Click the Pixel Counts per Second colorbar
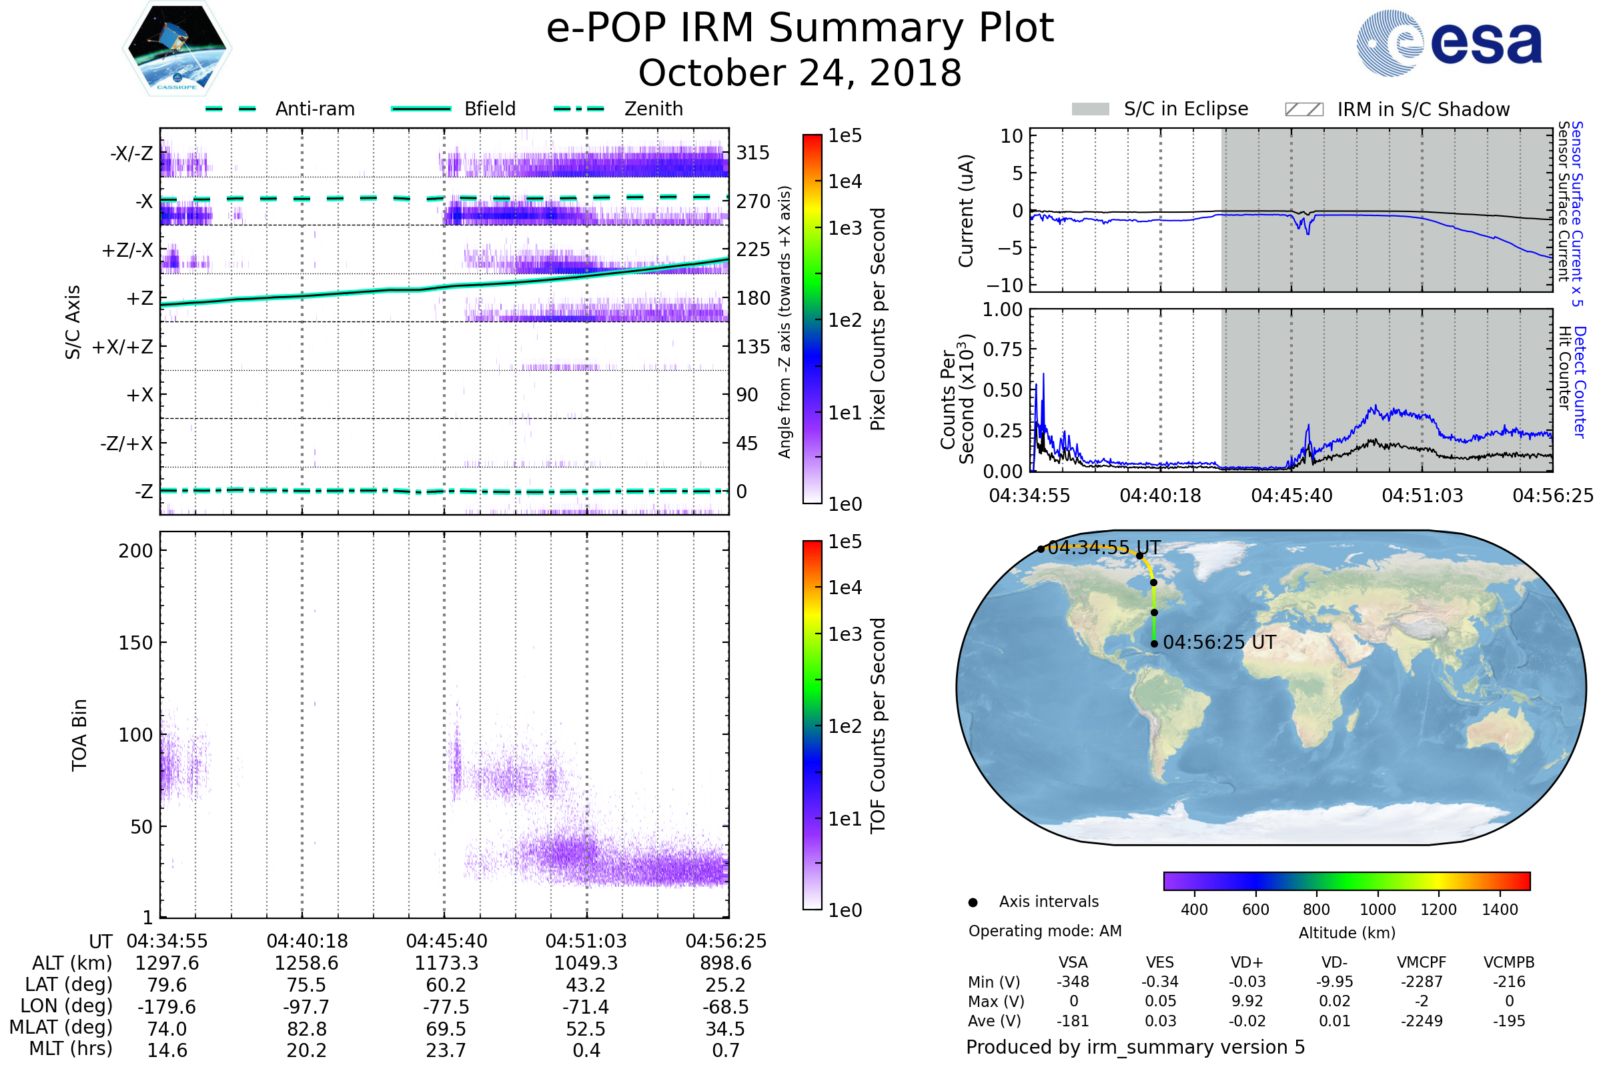This screenshot has width=1601, height=1067. [812, 319]
